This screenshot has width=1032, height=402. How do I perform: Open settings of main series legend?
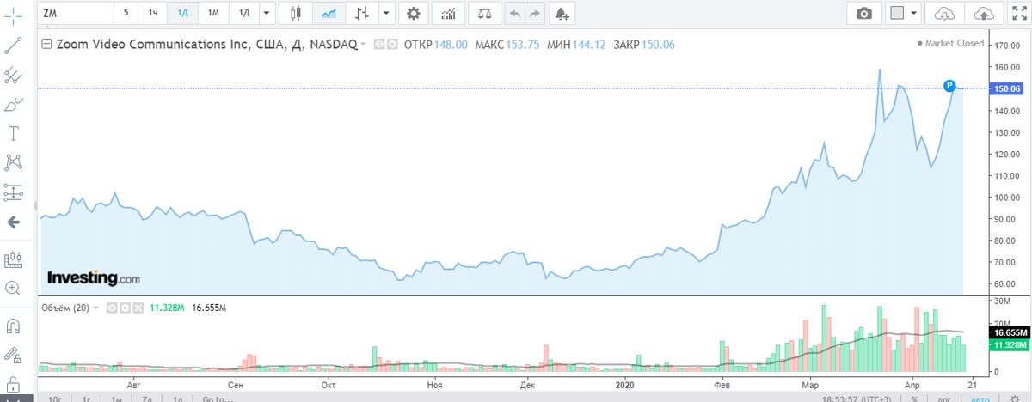392,44
